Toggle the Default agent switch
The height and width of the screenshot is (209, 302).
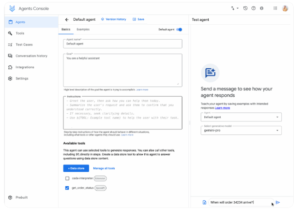tap(179, 30)
